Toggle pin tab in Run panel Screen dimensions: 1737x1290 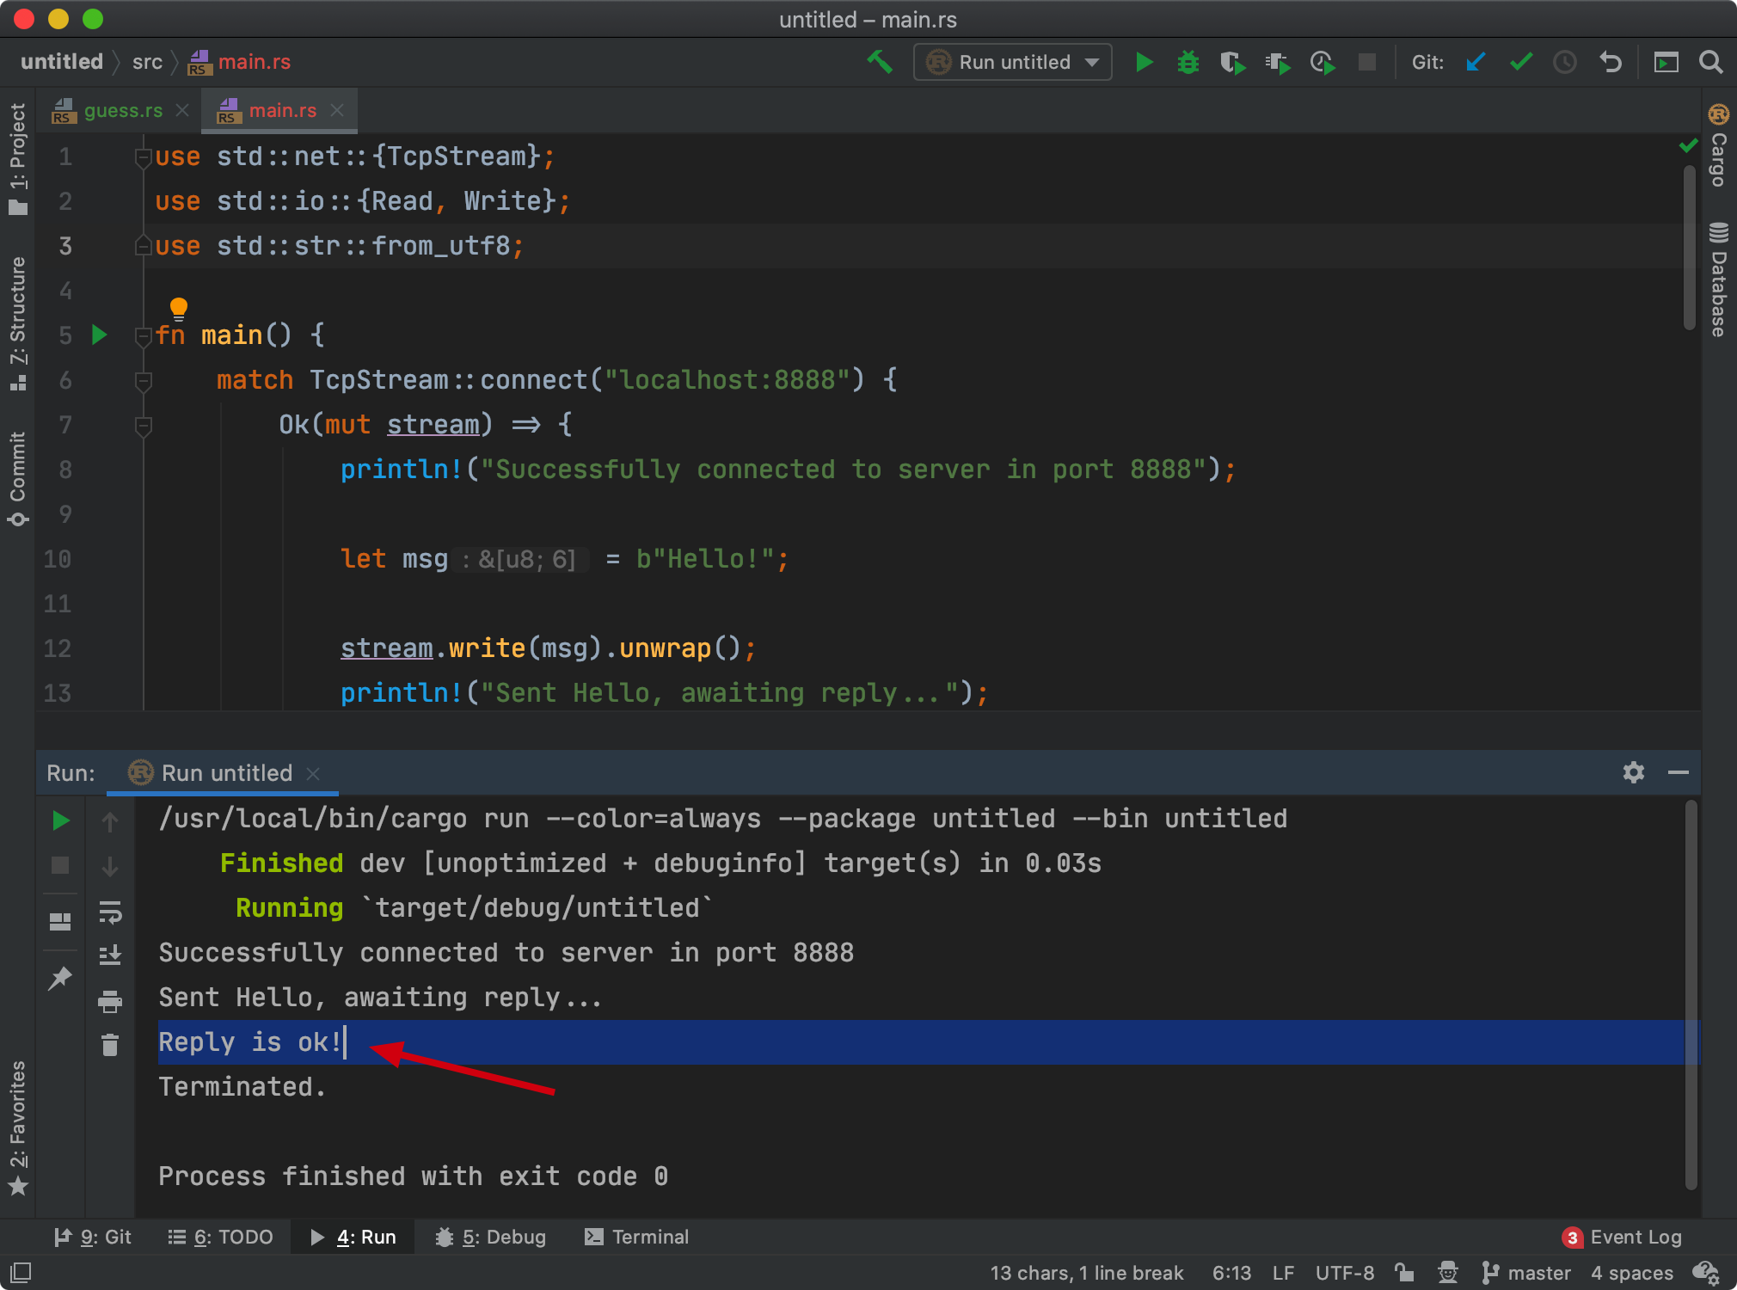pyautogui.click(x=60, y=978)
